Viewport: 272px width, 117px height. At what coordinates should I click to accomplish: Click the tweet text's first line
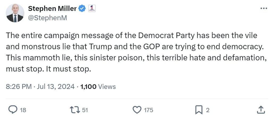131,36
